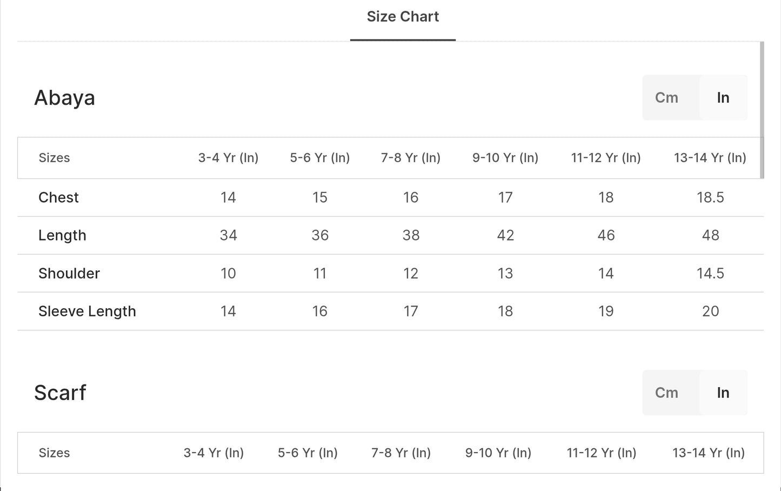Click the Abaya 13-14 Yr (In) column header
The height and width of the screenshot is (491, 781).
[x=710, y=158]
